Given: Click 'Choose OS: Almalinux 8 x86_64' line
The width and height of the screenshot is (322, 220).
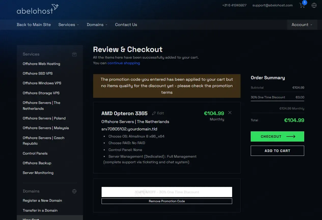Looking at the screenshot, I should click(136, 136).
